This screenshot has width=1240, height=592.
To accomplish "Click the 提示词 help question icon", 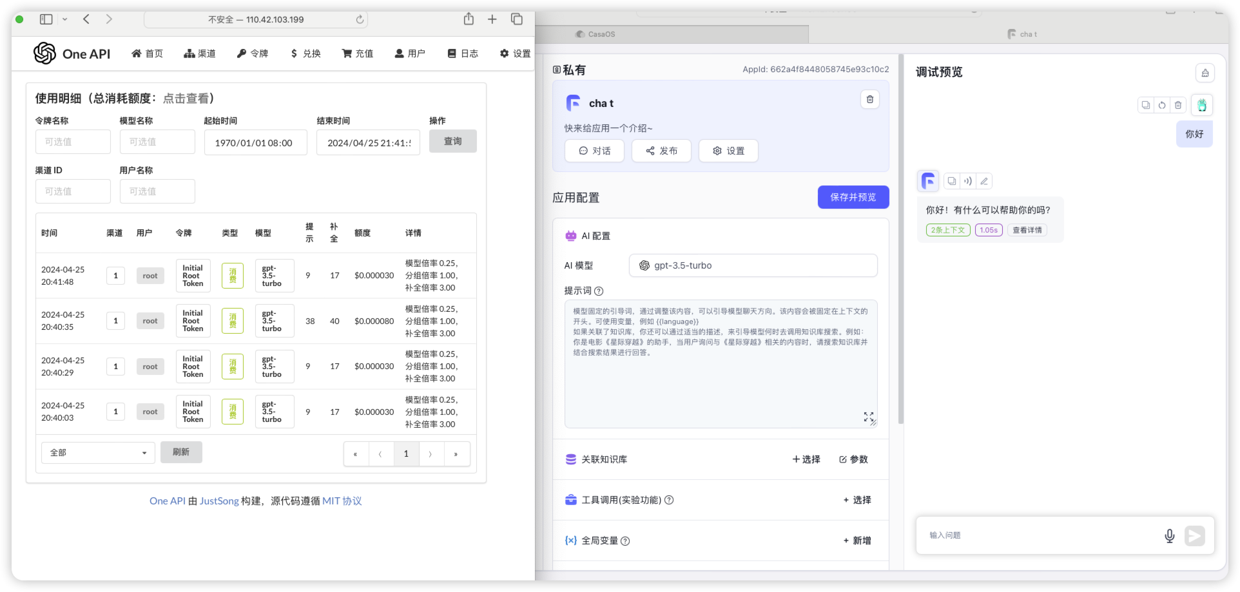I will tap(599, 291).
